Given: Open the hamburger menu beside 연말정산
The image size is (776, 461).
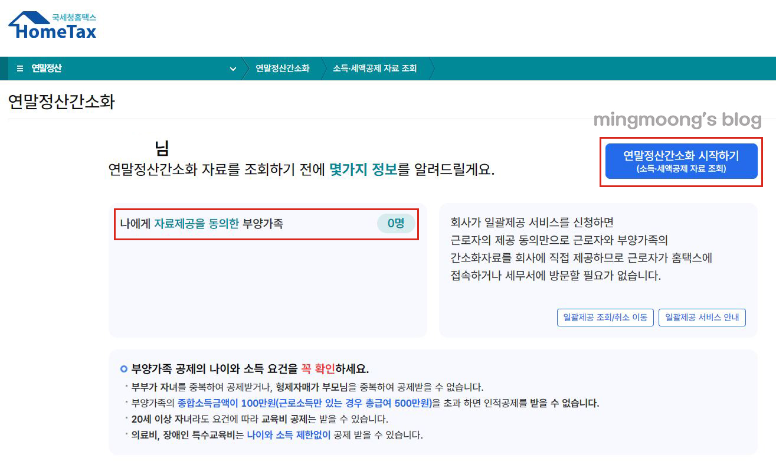Looking at the screenshot, I should pyautogui.click(x=19, y=68).
